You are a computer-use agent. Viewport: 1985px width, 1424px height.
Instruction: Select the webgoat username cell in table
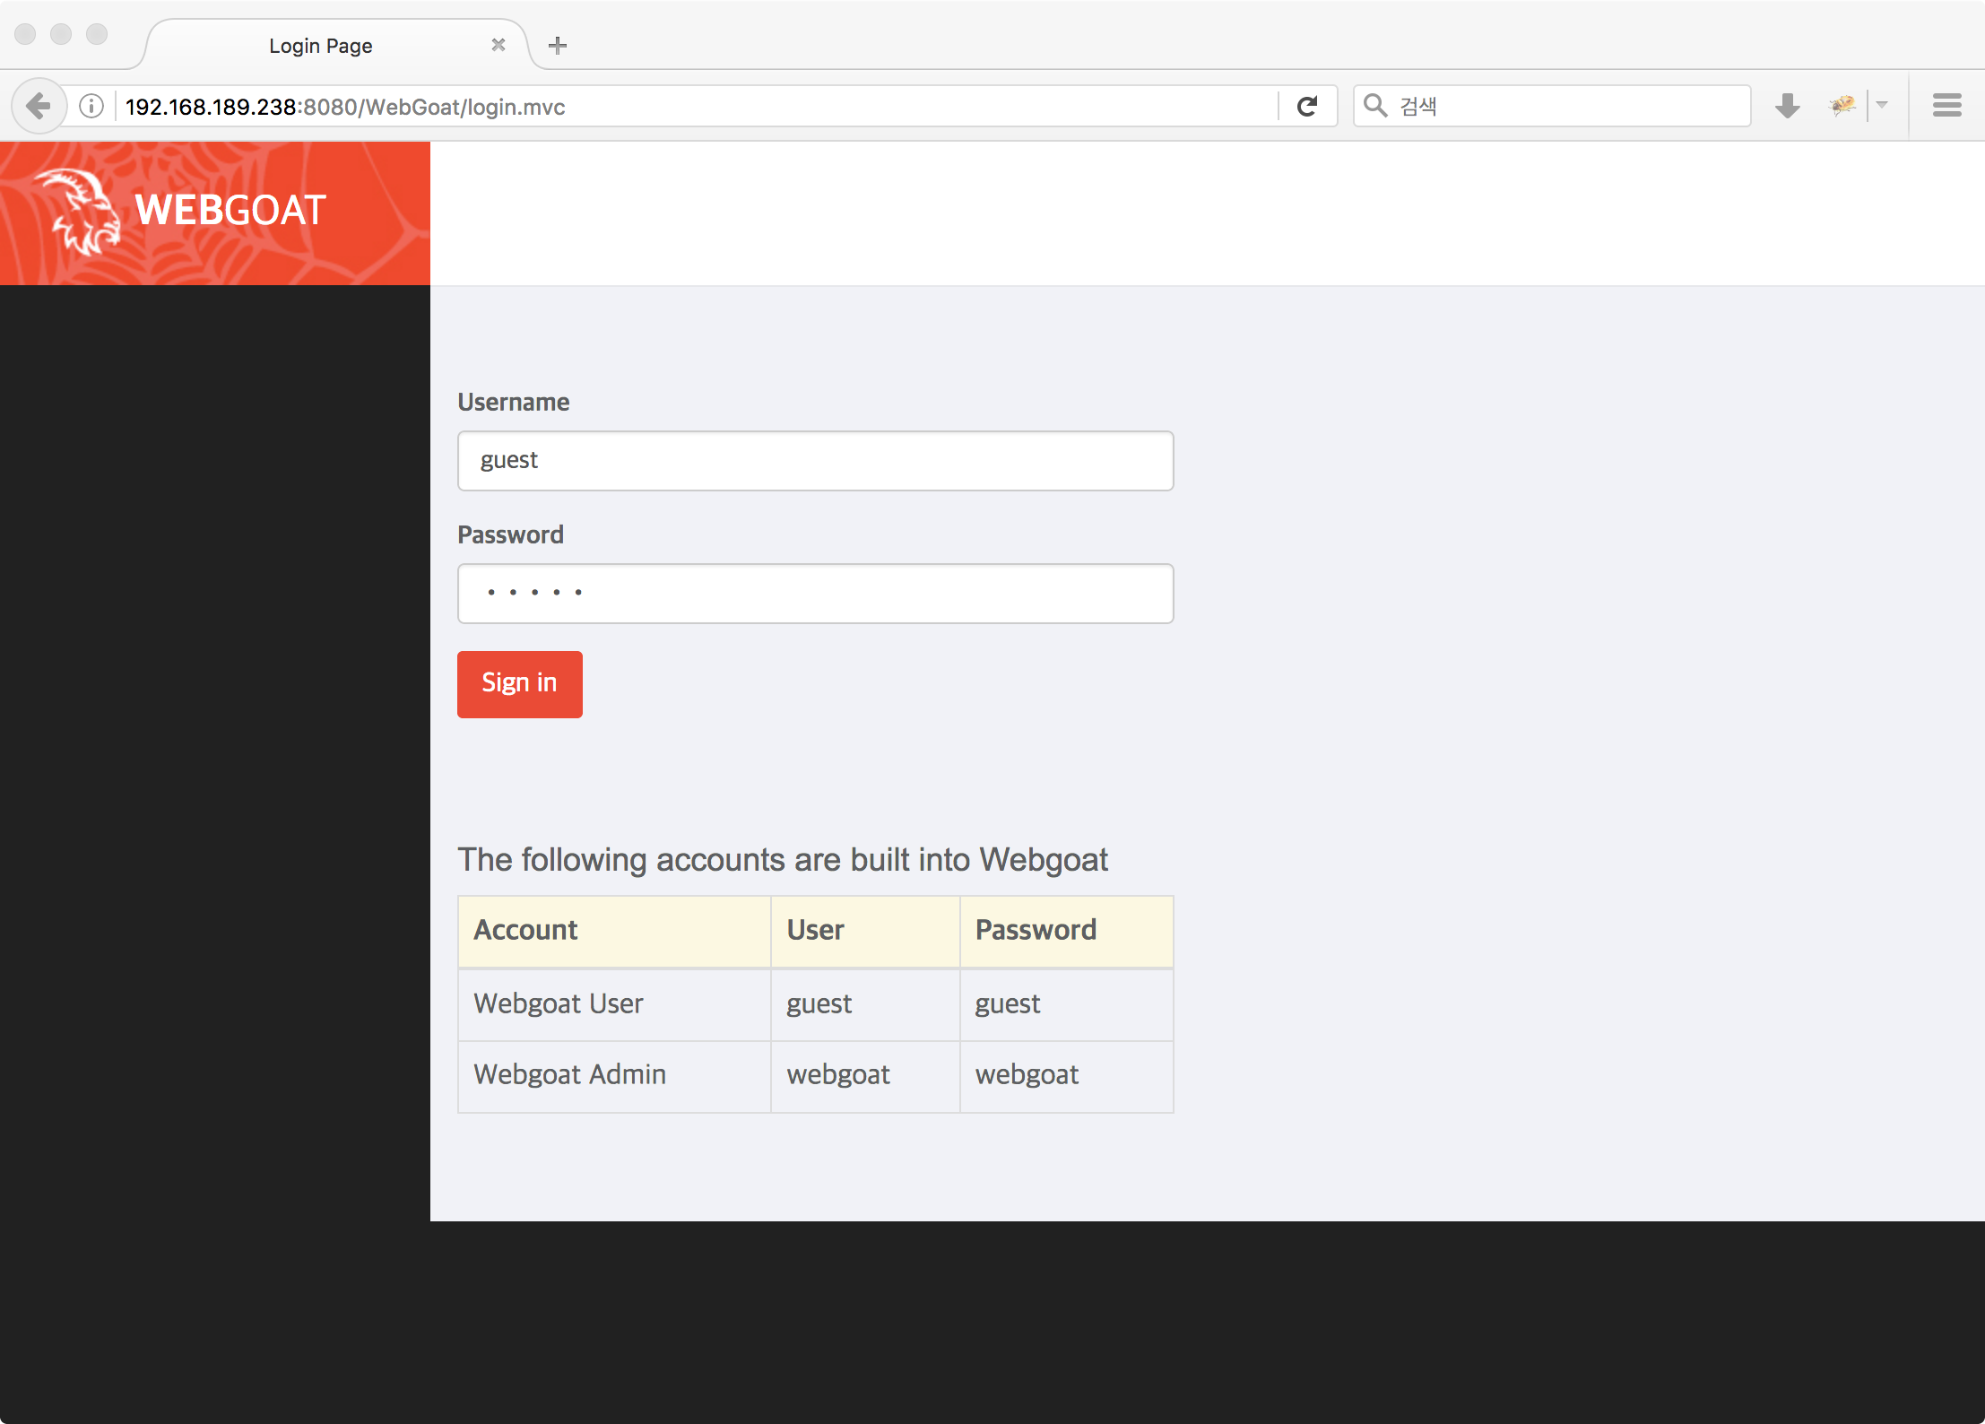(865, 1076)
